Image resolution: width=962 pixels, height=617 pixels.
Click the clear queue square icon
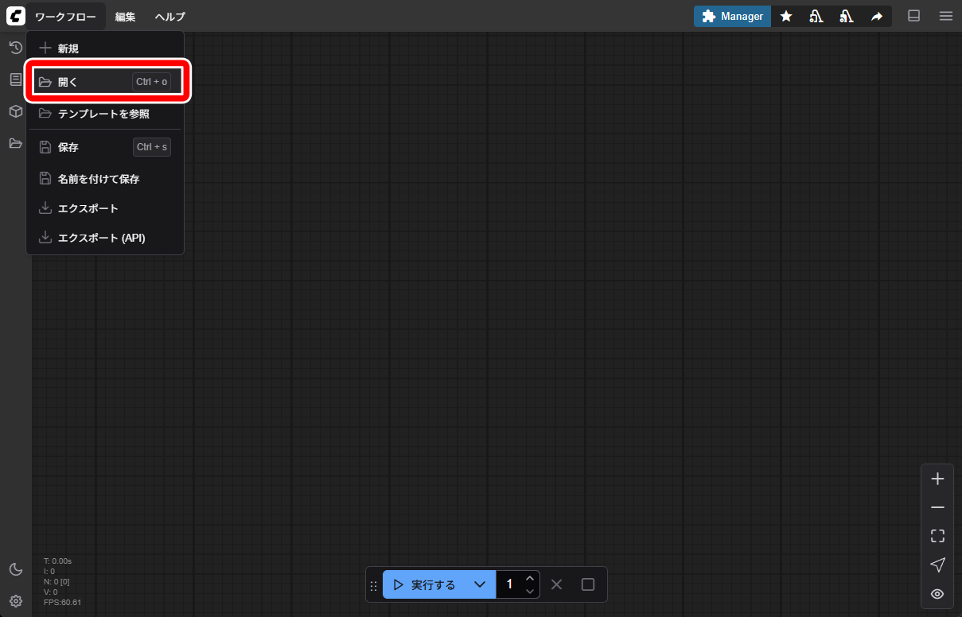(x=588, y=584)
